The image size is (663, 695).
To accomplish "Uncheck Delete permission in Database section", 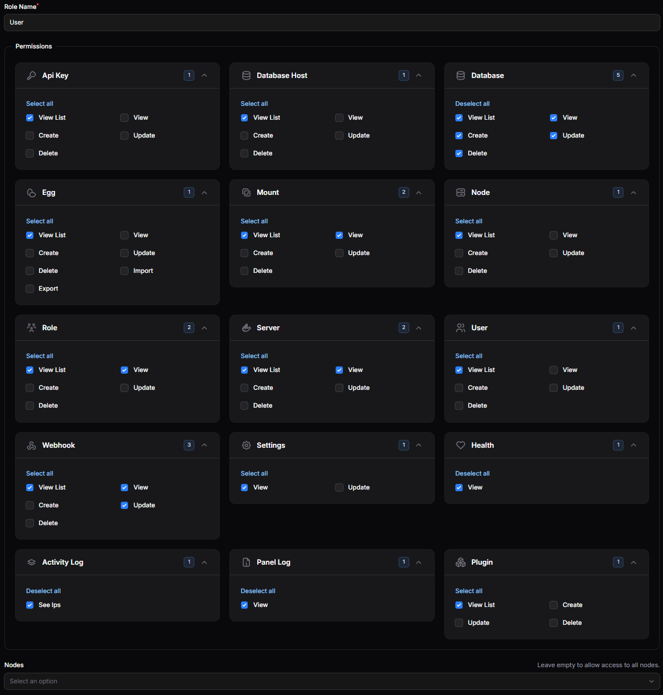I will [x=459, y=154].
